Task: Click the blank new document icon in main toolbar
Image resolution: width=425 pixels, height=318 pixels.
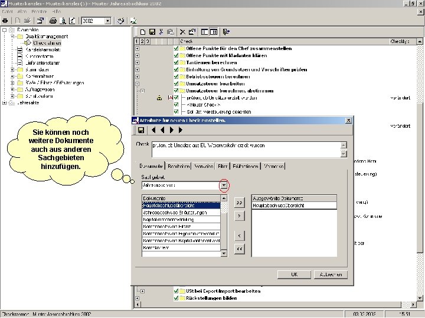Action: (x=18, y=21)
